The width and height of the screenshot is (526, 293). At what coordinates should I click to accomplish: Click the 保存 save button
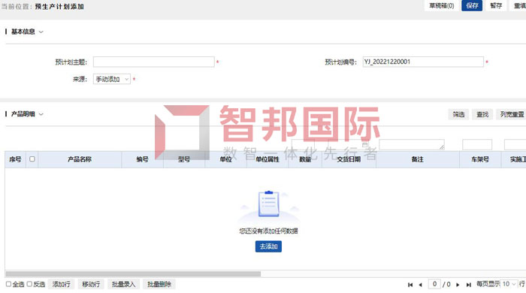coord(472,5)
